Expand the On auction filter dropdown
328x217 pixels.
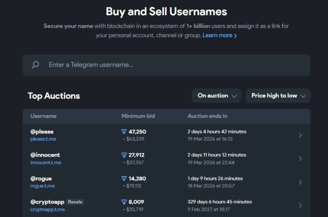217,96
